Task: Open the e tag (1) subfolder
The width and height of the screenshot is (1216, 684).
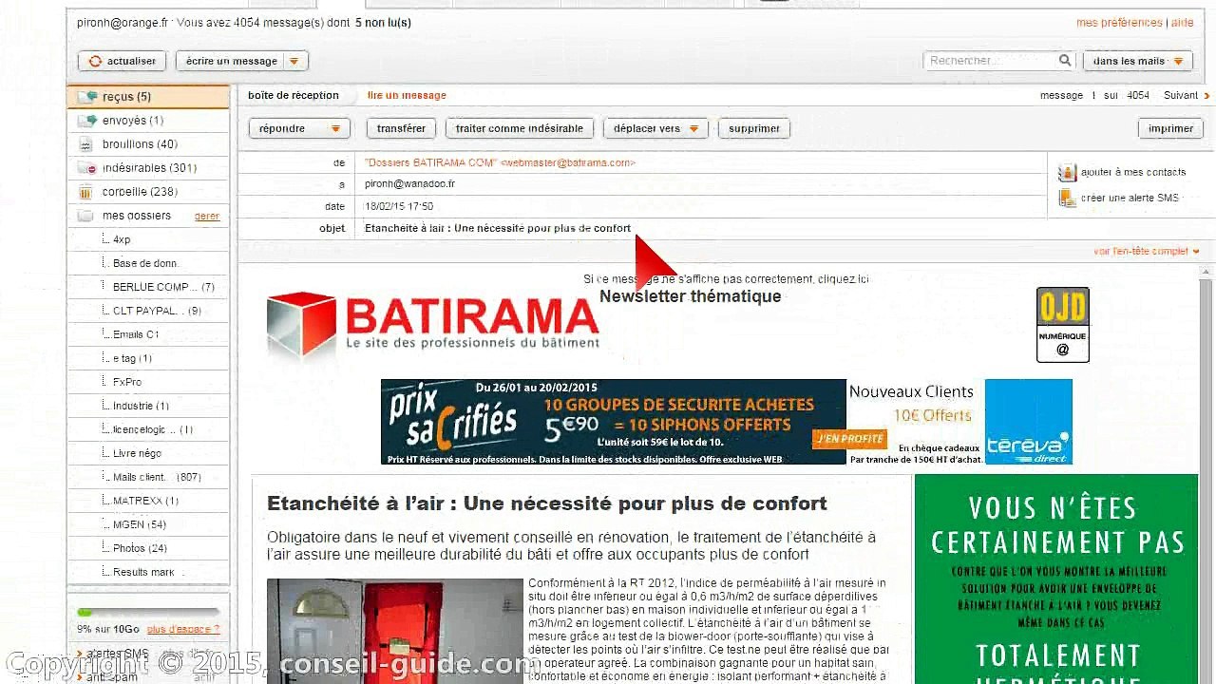Action: [132, 358]
